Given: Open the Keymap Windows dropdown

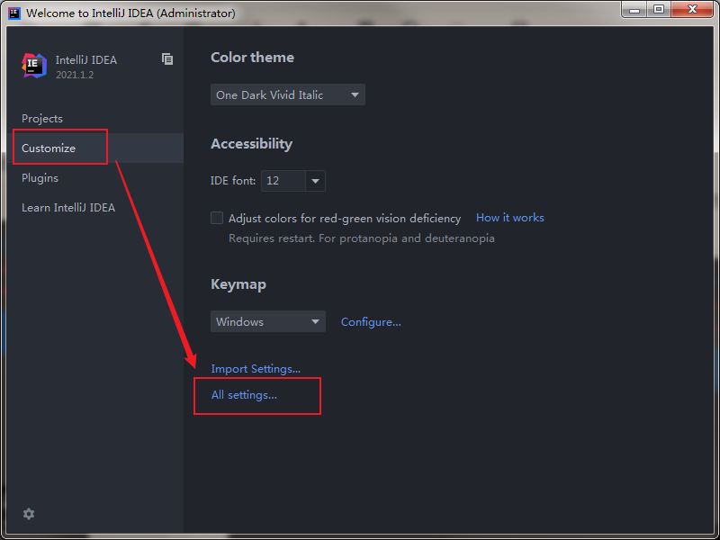Looking at the screenshot, I should click(268, 321).
